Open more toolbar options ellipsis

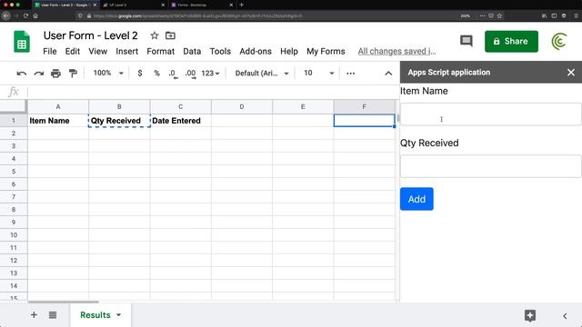pos(350,74)
